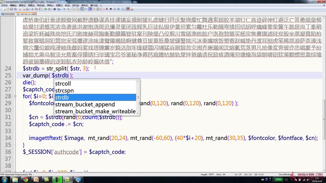Click the Stop Recording macro icon
Viewport: 326px width, 183px height.
[x=111, y=9]
